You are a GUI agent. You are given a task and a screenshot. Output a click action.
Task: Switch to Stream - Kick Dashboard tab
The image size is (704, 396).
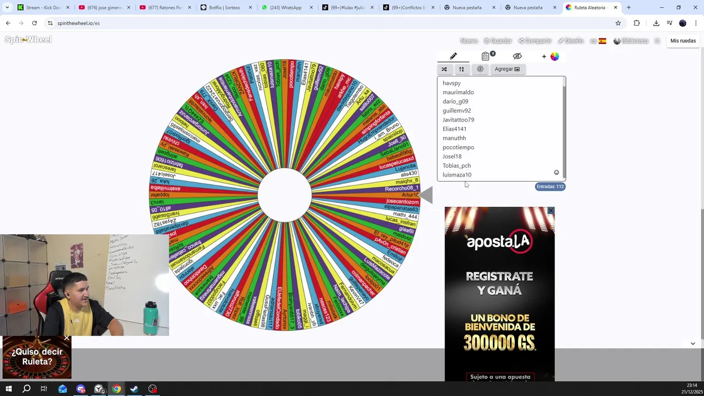point(43,8)
